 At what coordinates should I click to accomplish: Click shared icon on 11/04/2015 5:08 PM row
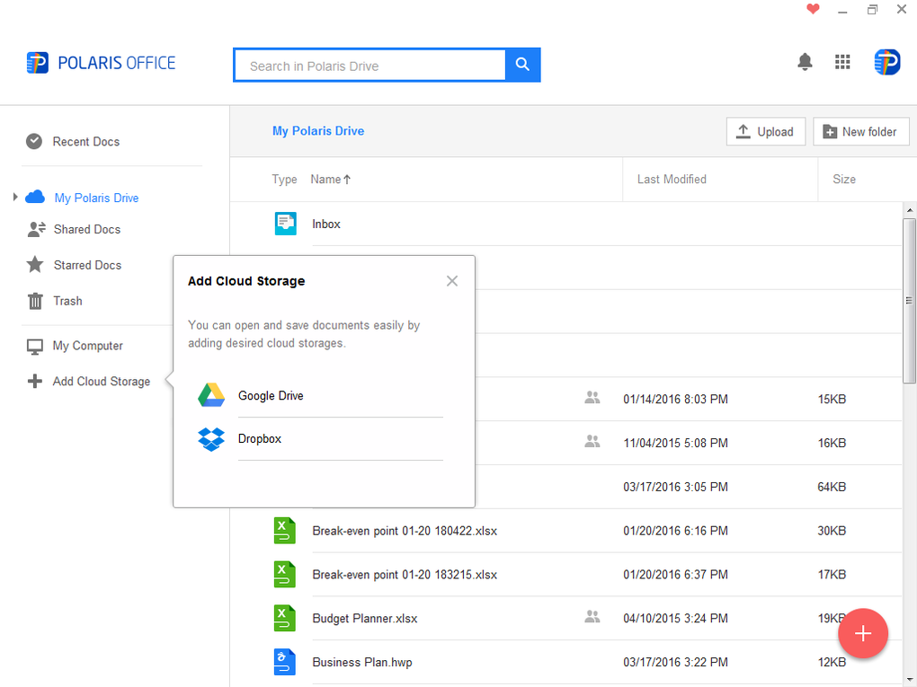pos(592,442)
